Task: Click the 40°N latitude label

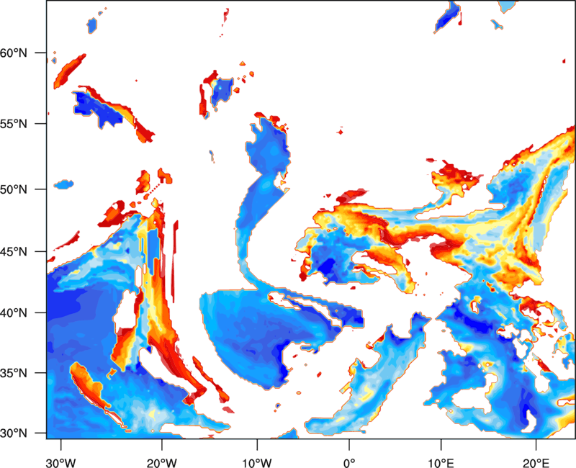Action: point(14,313)
